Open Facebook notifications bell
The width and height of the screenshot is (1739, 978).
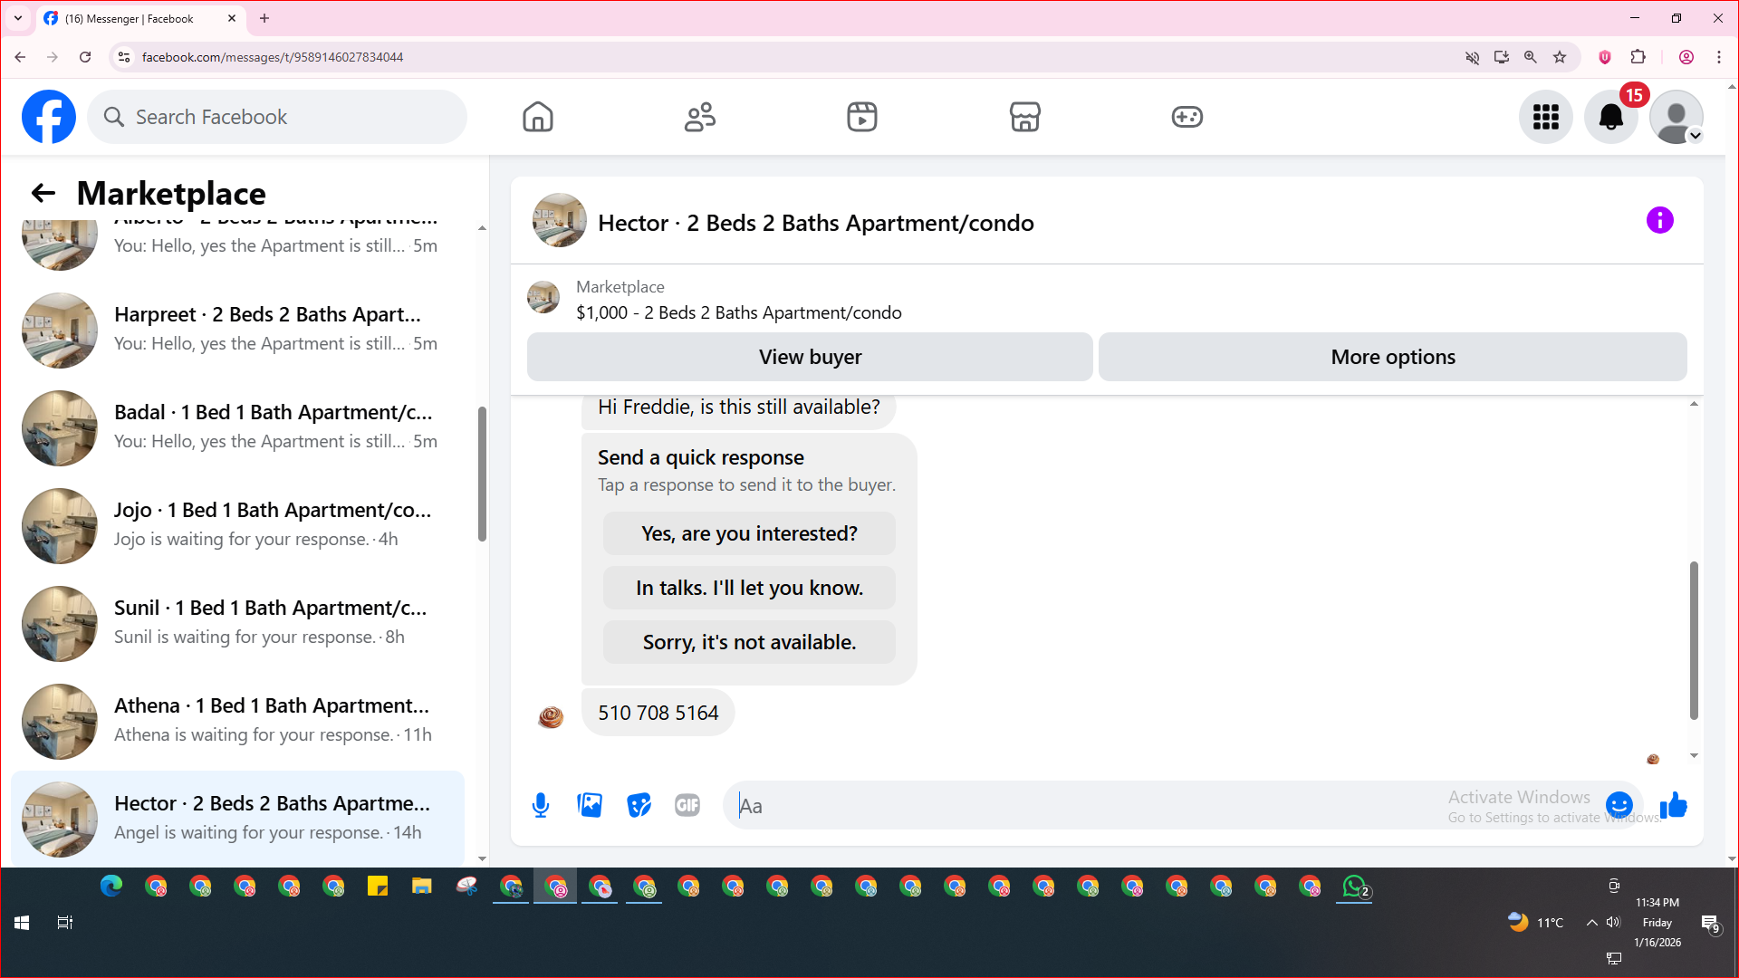click(x=1610, y=117)
